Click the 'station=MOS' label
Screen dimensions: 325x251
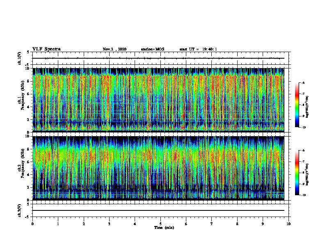click(153, 49)
